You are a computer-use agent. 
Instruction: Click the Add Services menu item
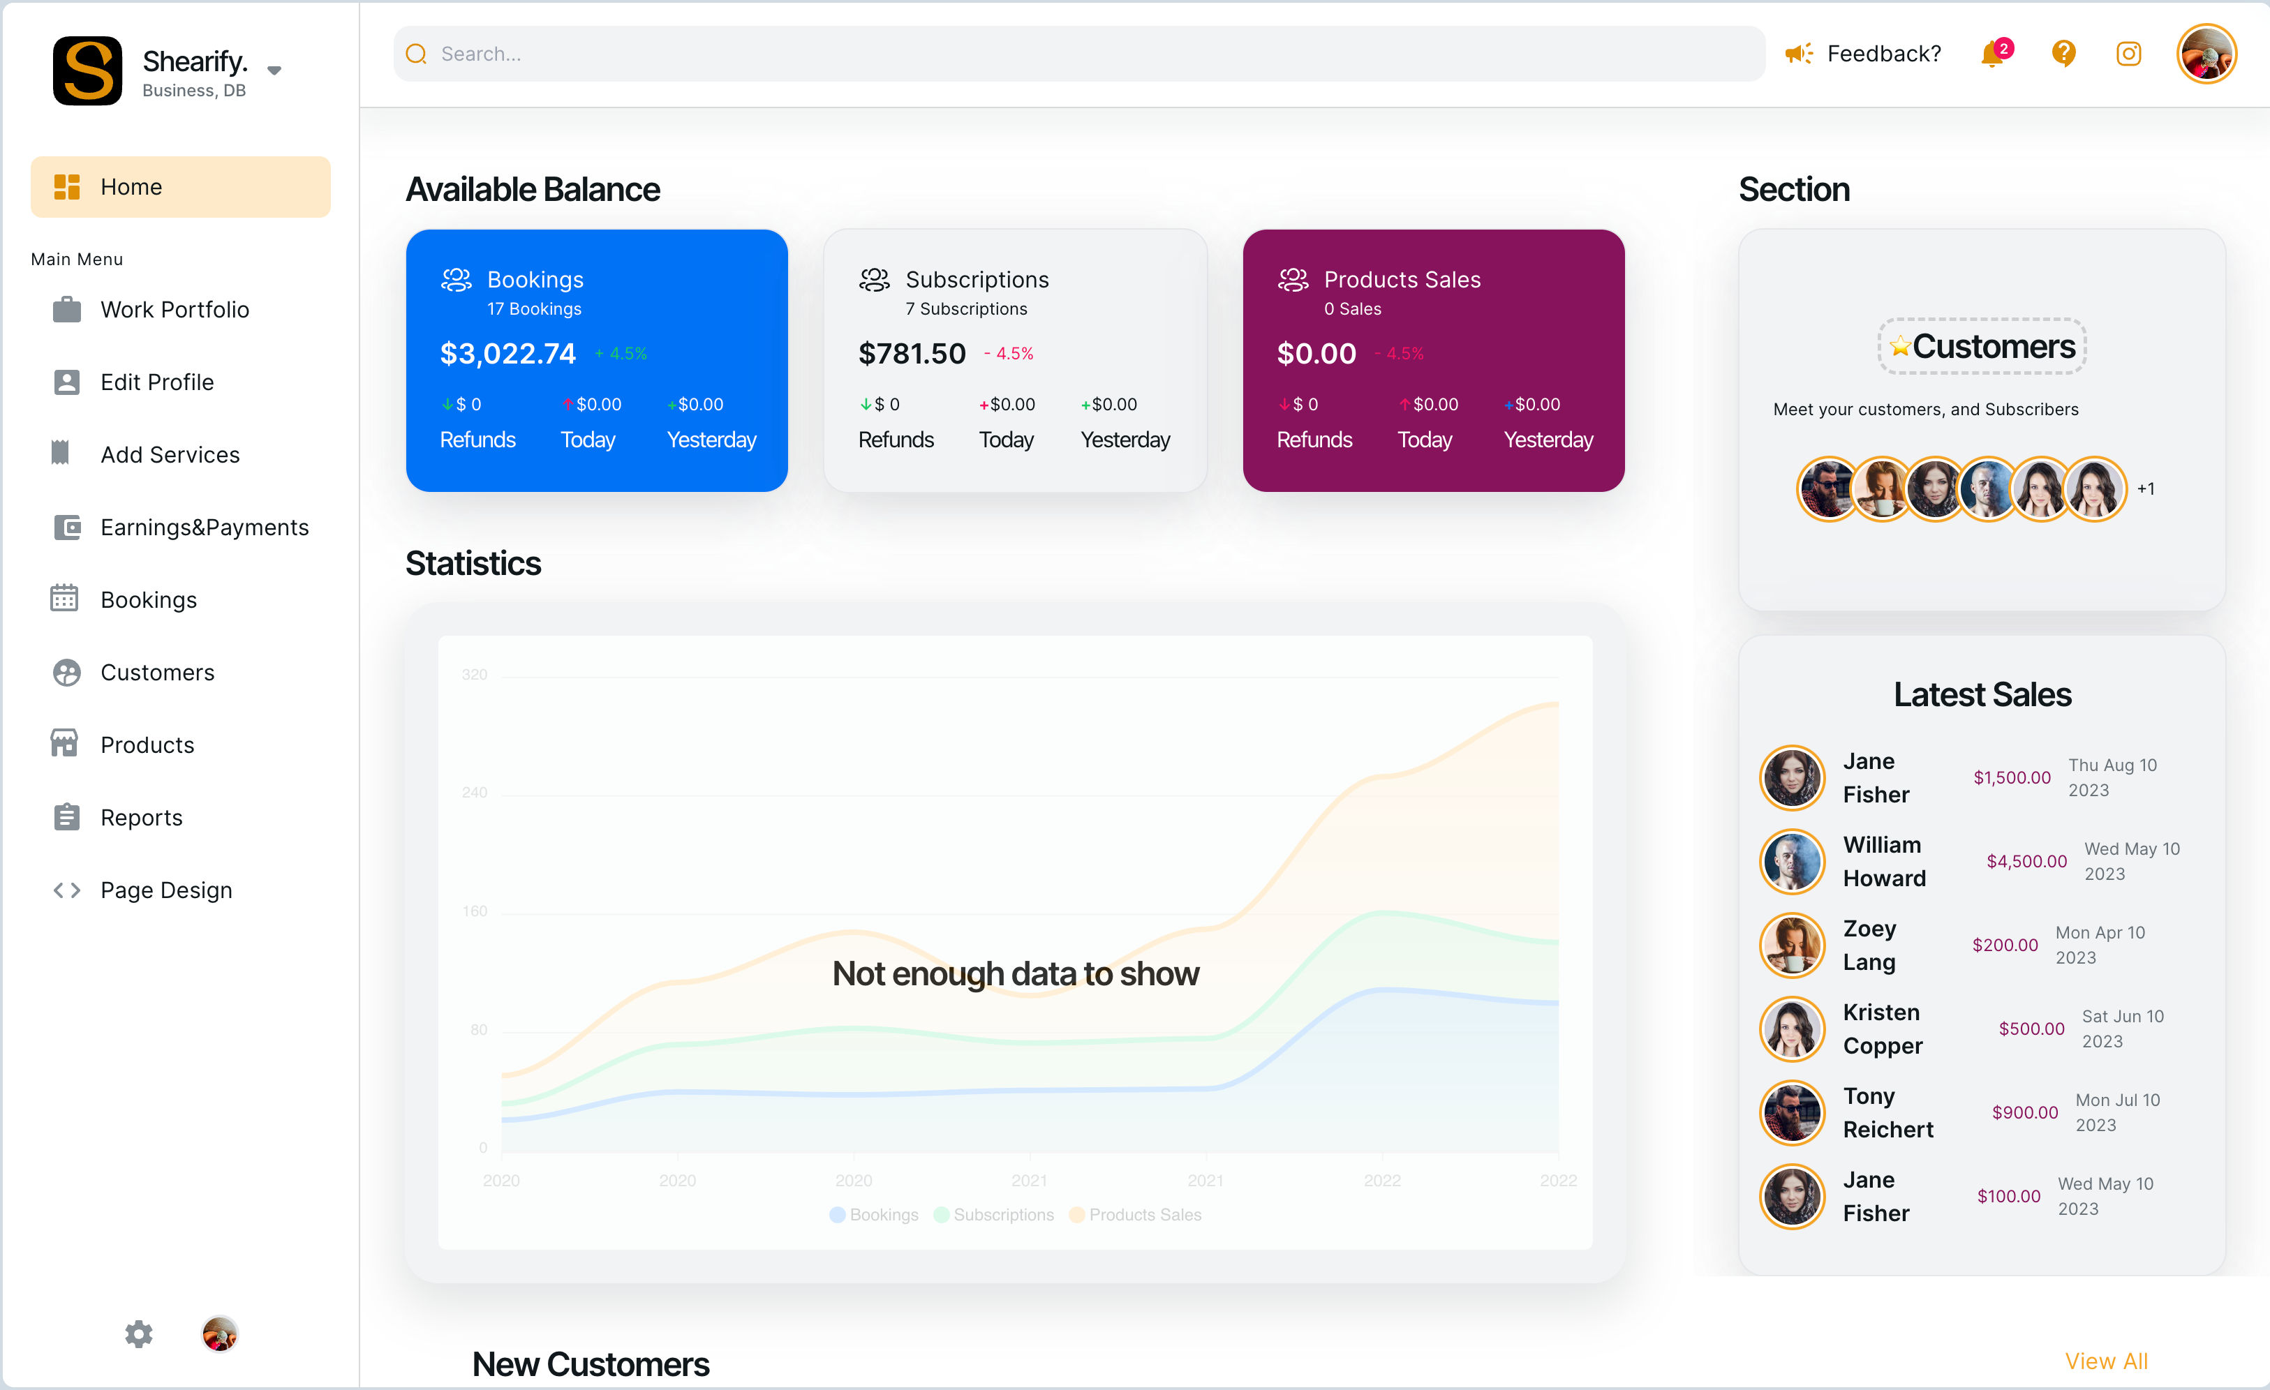point(170,455)
